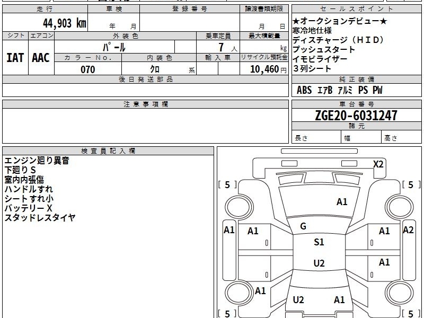Viewport: 424px width, 318px height.
Task: Click the スタッドレスタイヤ inspector note
Action: 40,217
